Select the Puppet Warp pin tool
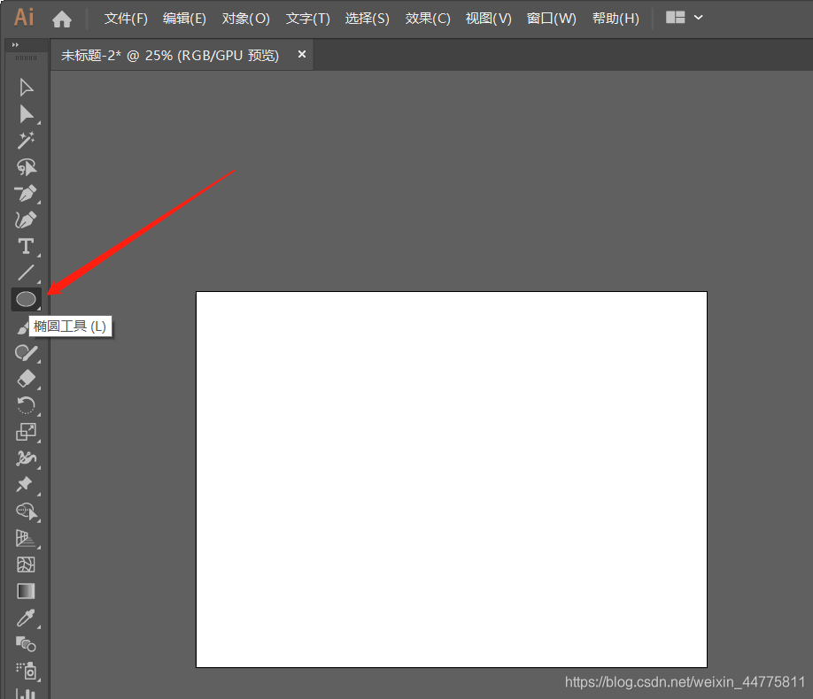The image size is (813, 699). pyautogui.click(x=25, y=485)
